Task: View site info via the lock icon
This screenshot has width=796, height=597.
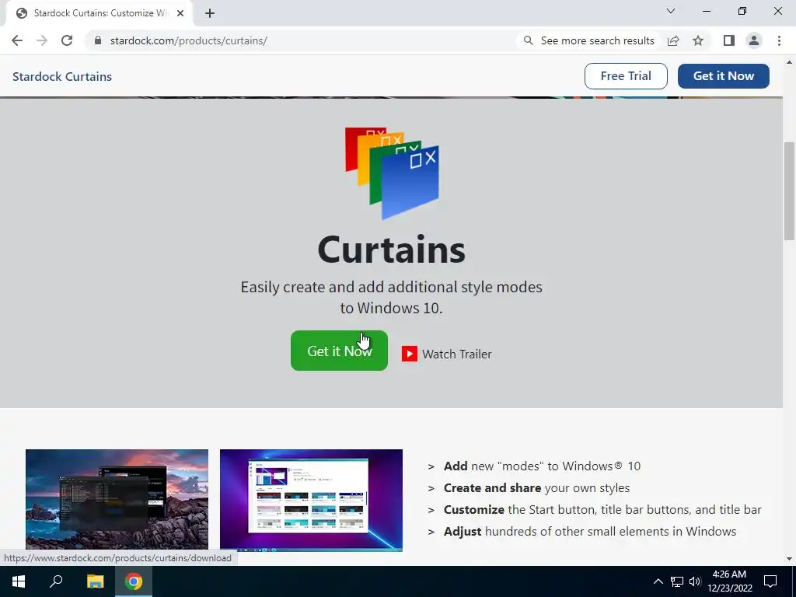Action: pos(98,40)
